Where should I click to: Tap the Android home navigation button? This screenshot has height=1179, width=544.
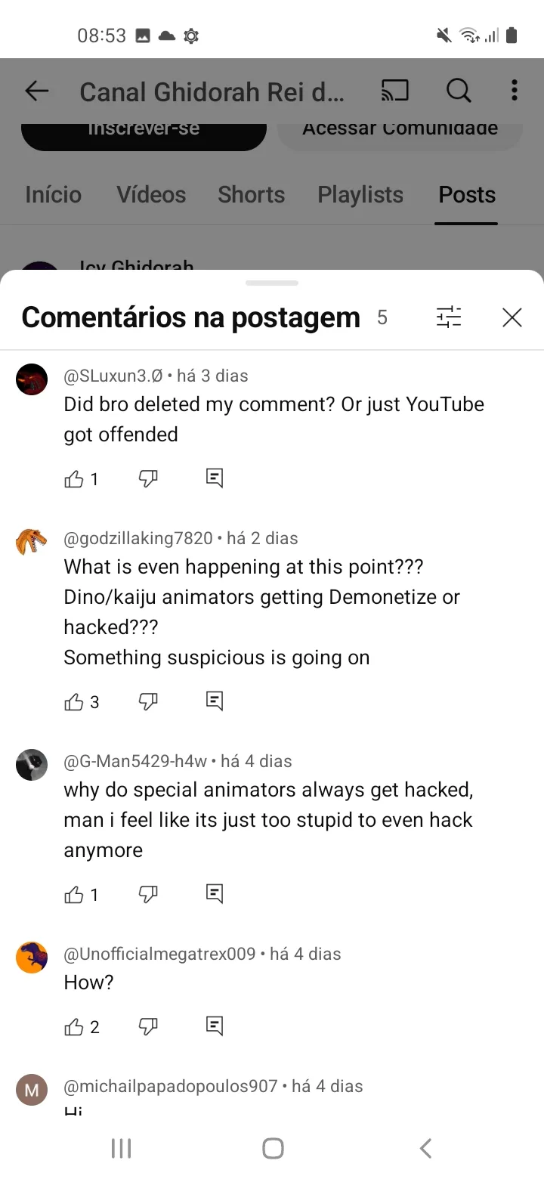[x=272, y=1149]
